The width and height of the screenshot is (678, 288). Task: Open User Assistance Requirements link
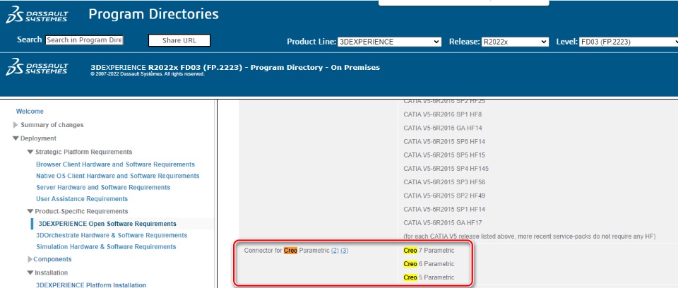coord(82,199)
